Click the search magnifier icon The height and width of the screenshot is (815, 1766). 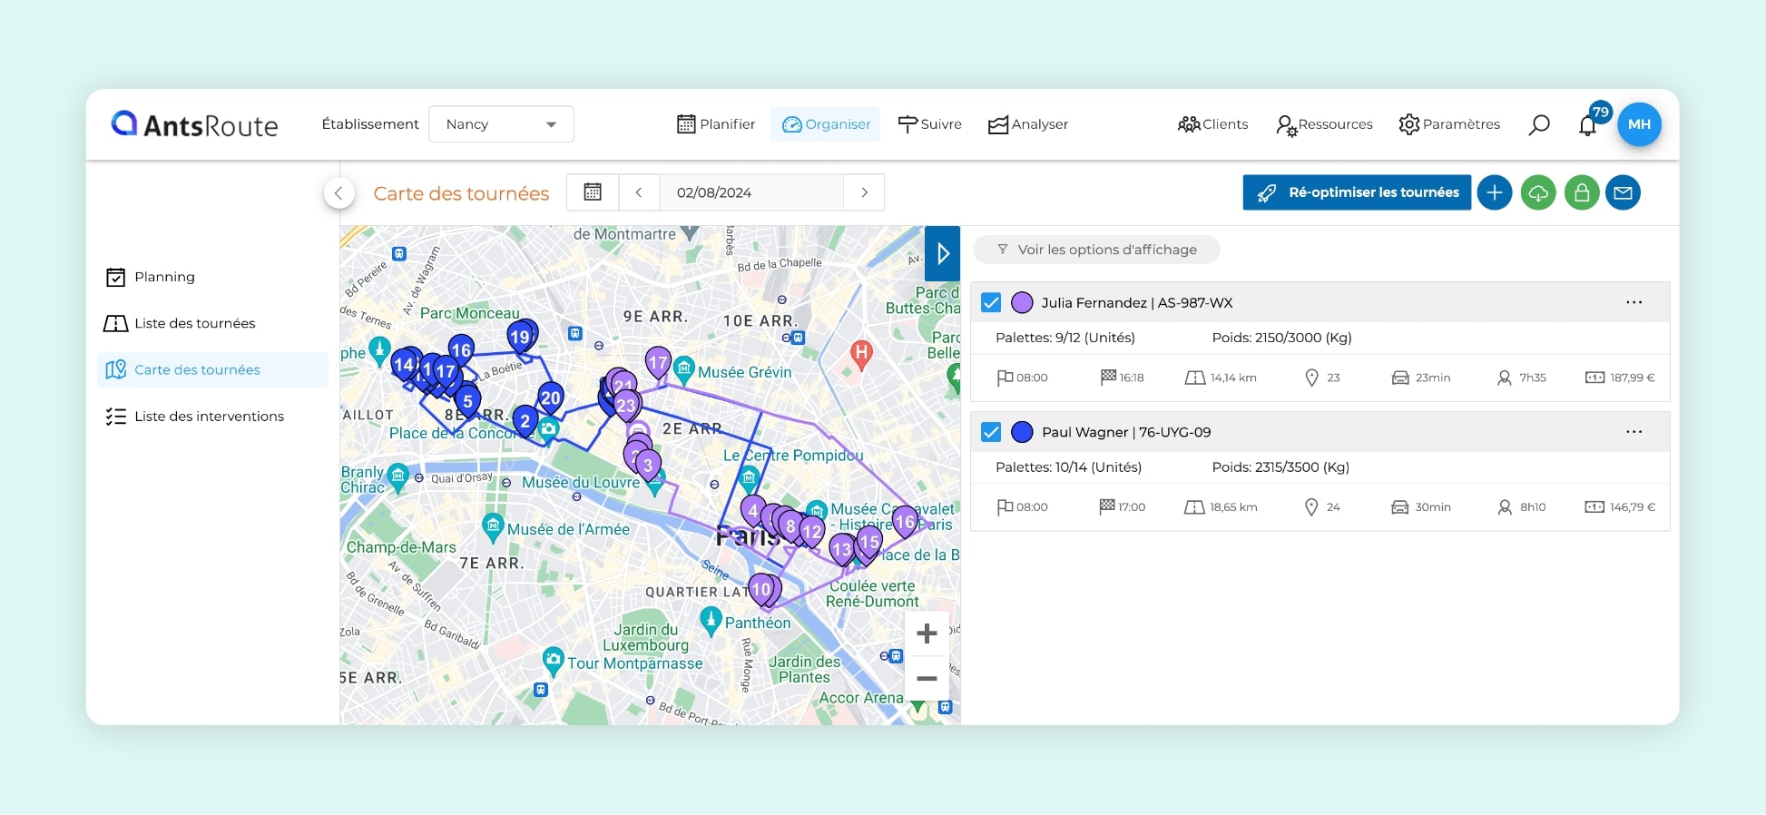click(x=1538, y=124)
